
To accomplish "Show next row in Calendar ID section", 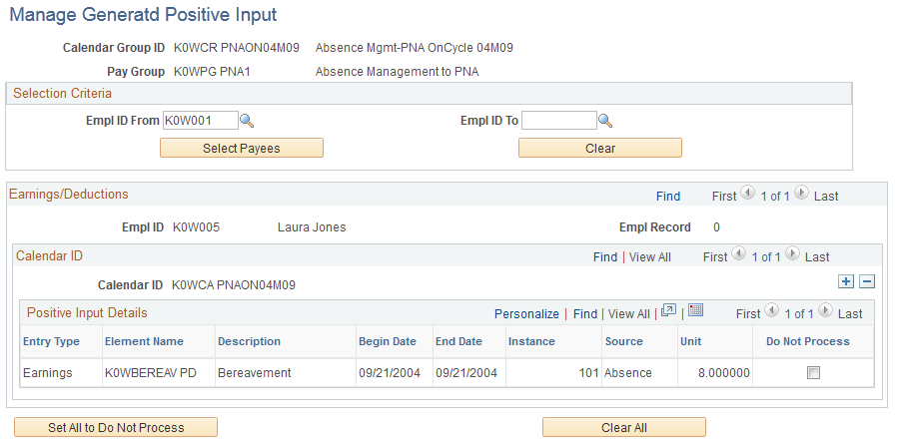I will [793, 253].
